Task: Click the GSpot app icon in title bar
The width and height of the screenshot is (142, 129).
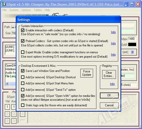Action: [x=4, y=4]
